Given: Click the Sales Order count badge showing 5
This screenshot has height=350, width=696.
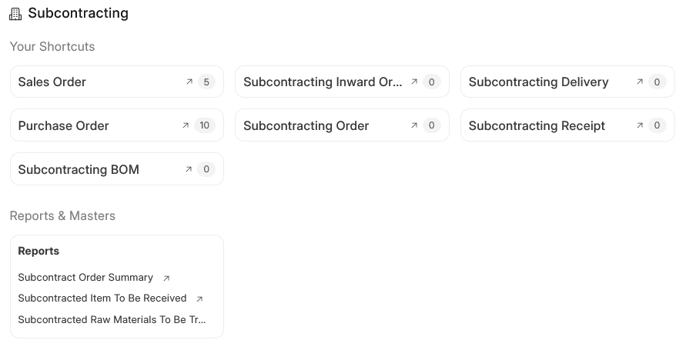Looking at the screenshot, I should click(x=206, y=82).
